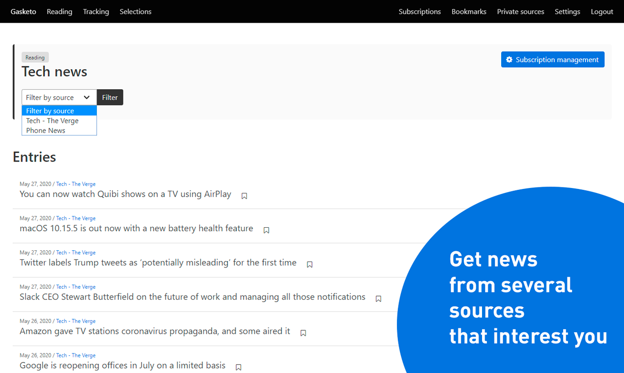
Task: Bookmark the Quibi AirPlay entry
Action: 244,196
